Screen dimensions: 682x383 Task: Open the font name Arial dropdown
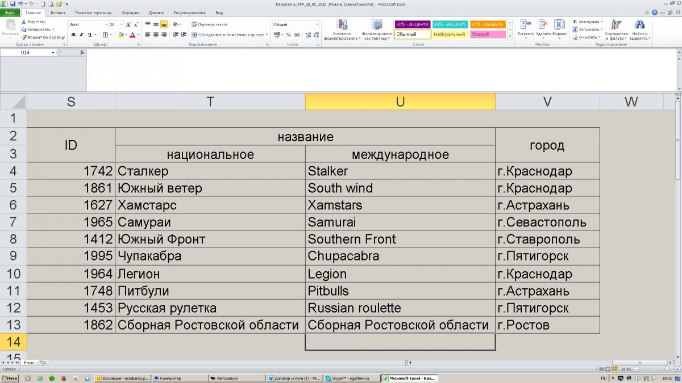coord(106,24)
